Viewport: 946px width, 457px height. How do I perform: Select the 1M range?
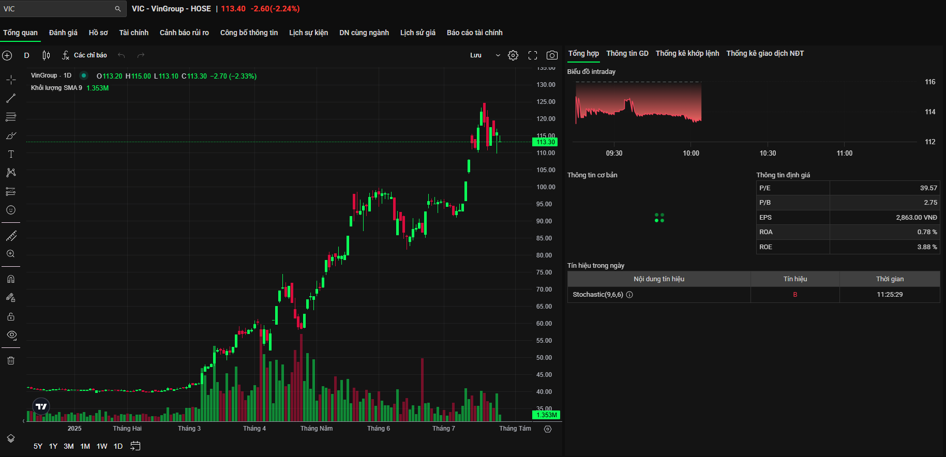click(x=85, y=446)
